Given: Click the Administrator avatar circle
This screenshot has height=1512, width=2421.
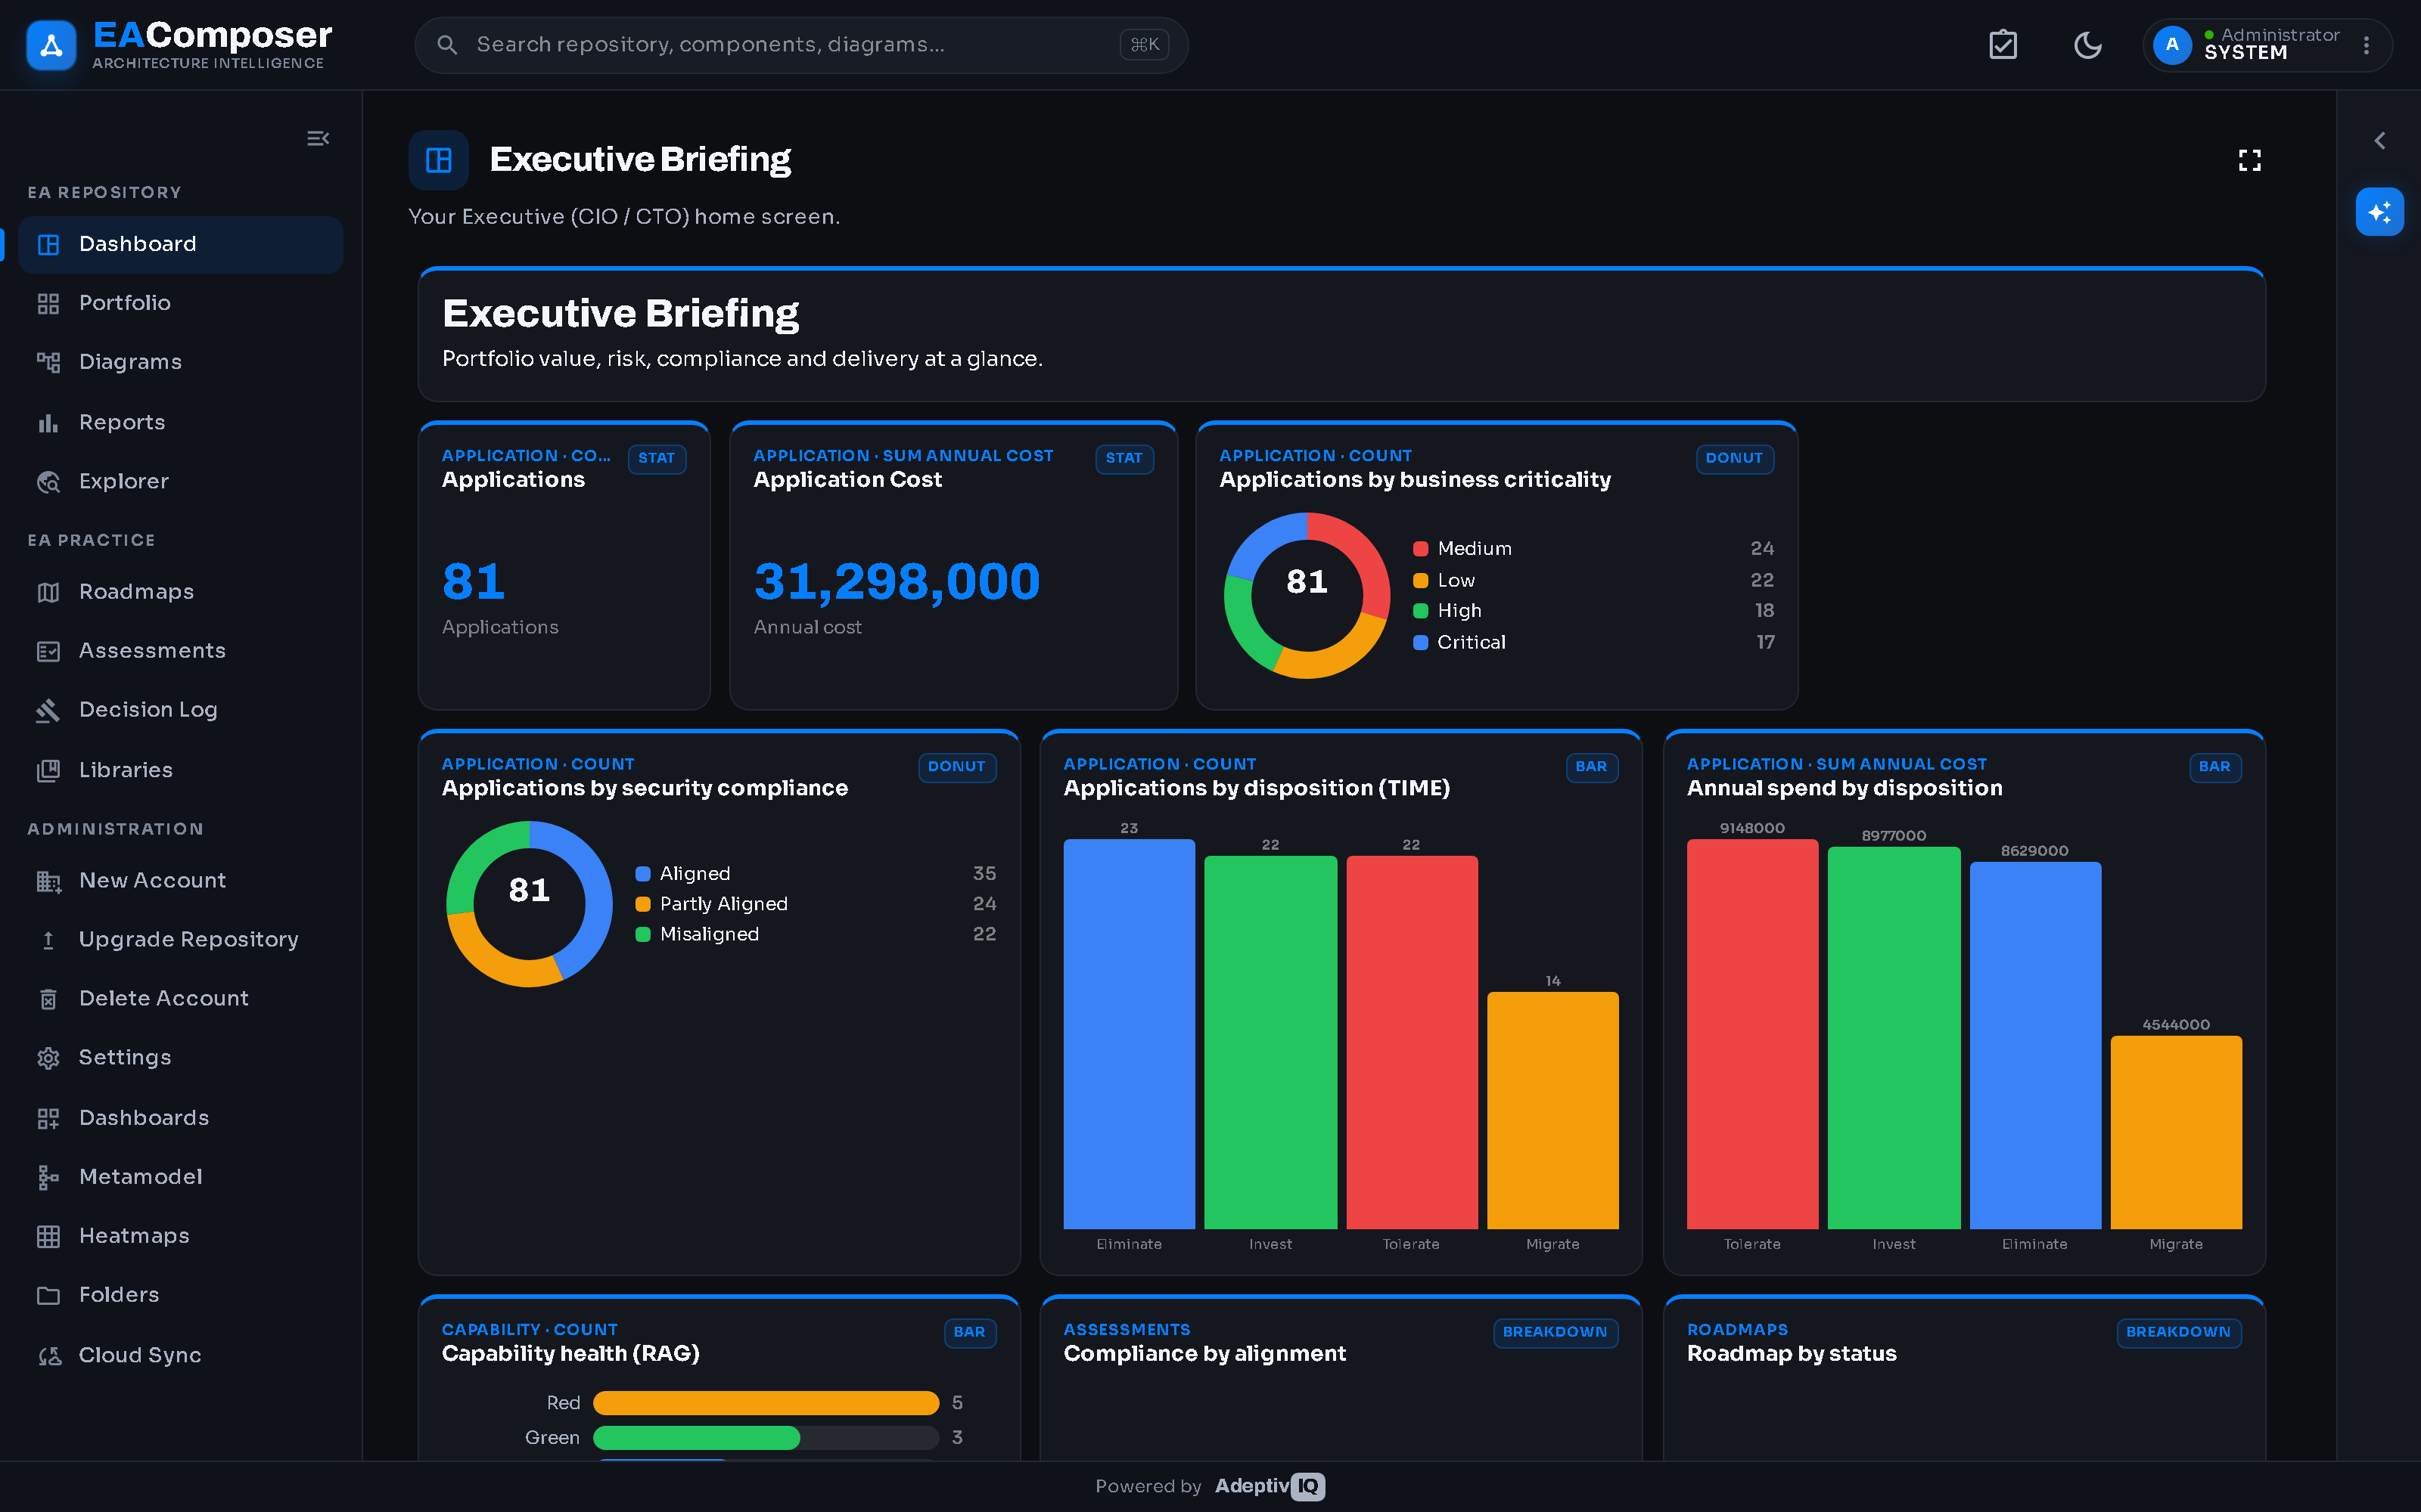Looking at the screenshot, I should click(2172, 45).
